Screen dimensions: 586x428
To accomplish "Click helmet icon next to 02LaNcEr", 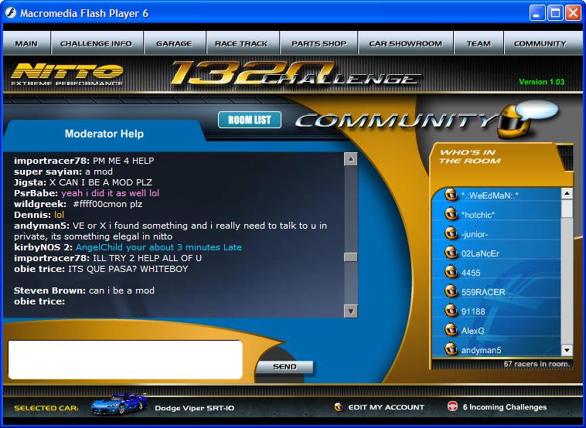I will (x=451, y=253).
